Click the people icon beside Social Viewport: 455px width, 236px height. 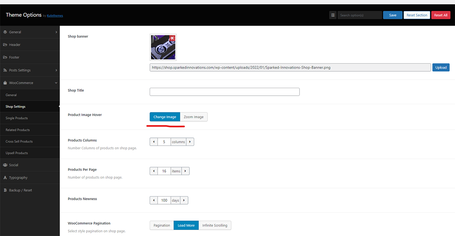tap(5, 165)
